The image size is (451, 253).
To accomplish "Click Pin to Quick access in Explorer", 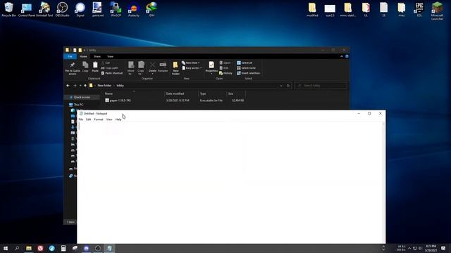I will point(73,68).
